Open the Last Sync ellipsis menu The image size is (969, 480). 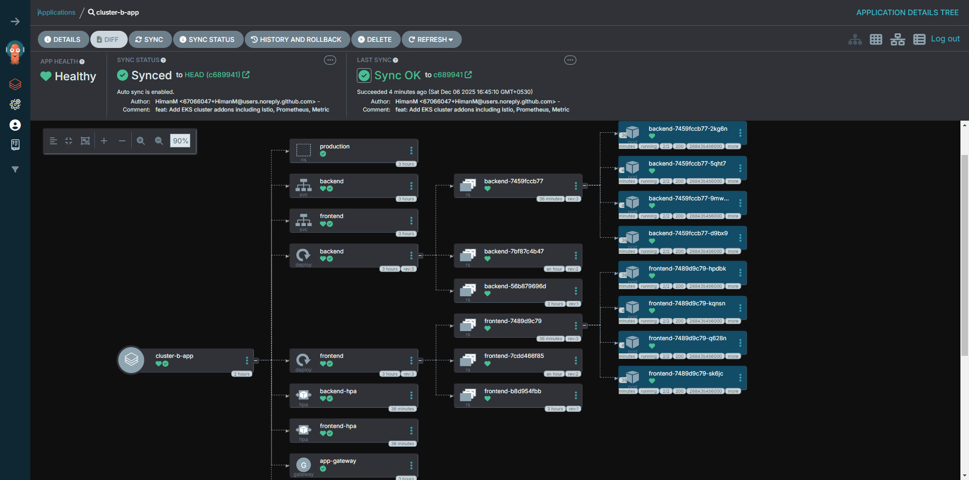point(570,60)
